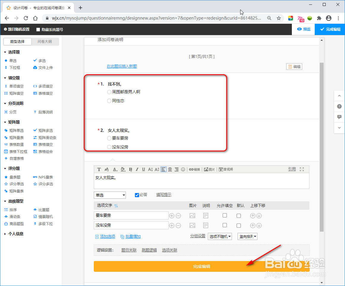Open background fill color picker
345x286 pixels.
(123, 169)
